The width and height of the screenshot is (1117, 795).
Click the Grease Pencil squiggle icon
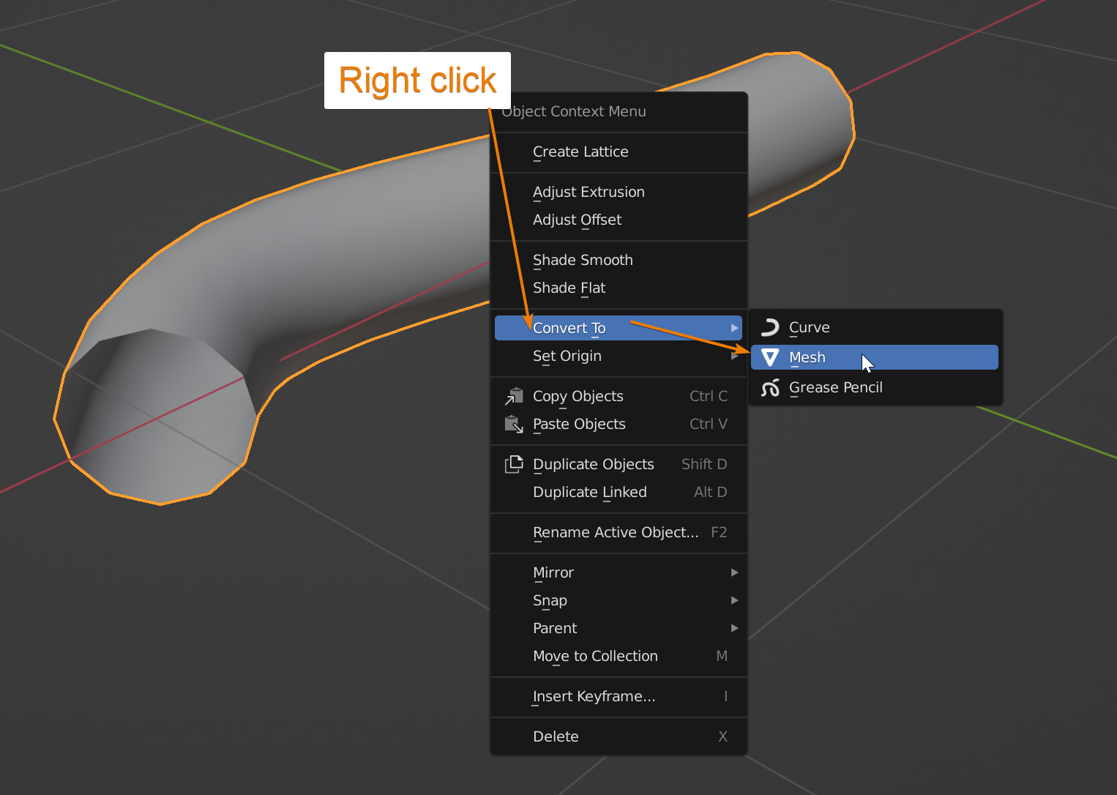770,388
